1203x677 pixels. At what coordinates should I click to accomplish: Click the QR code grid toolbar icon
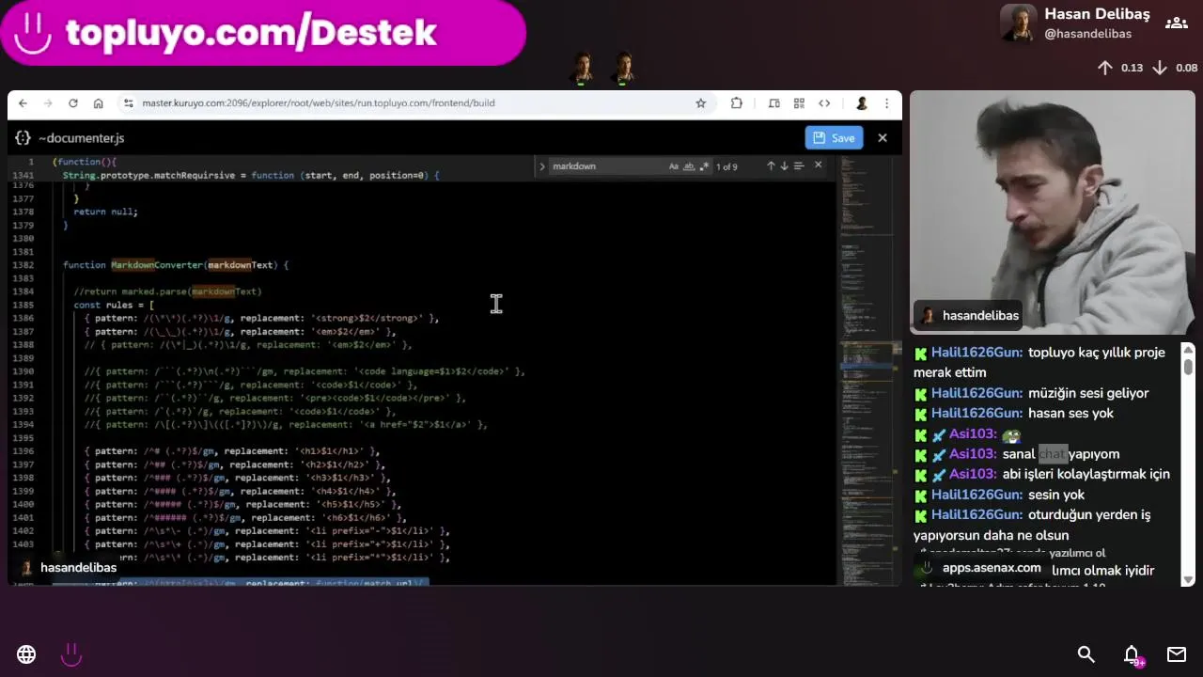tap(799, 103)
